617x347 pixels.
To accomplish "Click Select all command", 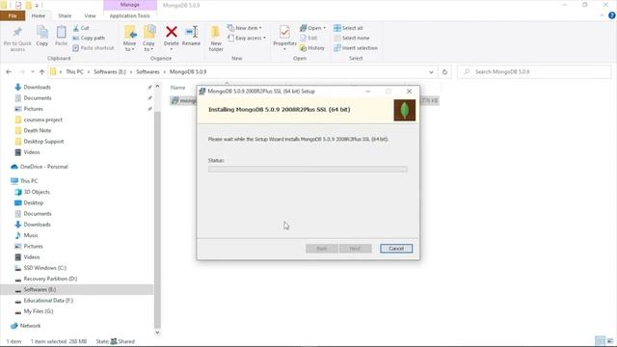I will pyautogui.click(x=348, y=28).
